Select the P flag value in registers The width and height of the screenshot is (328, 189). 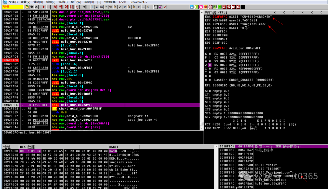pos(210,57)
